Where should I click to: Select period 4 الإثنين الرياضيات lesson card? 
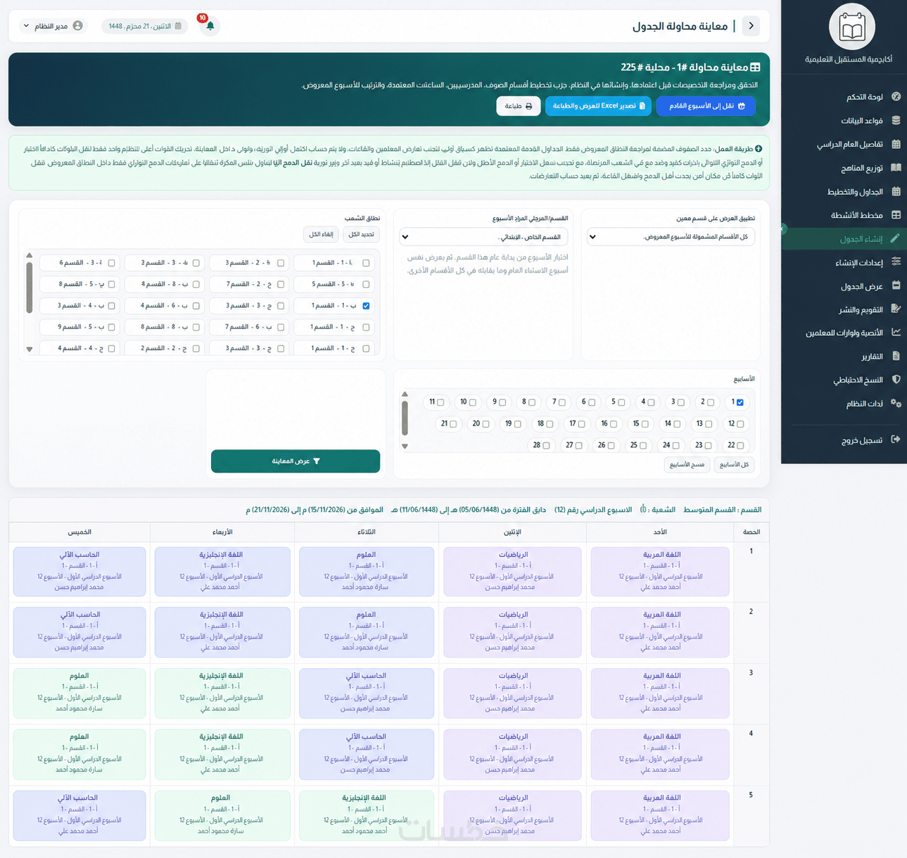click(x=512, y=754)
